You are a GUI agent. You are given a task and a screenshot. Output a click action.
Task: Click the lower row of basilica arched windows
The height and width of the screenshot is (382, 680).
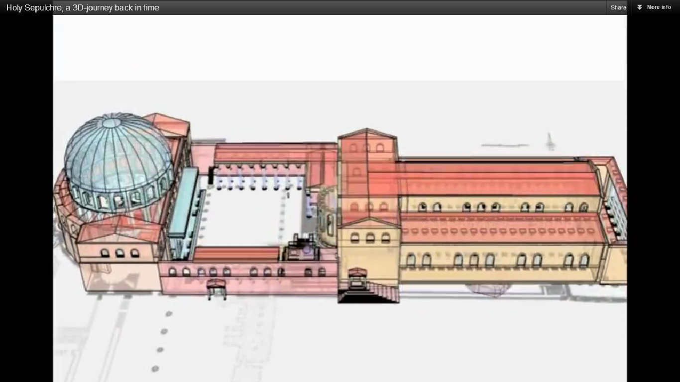[x=498, y=260]
